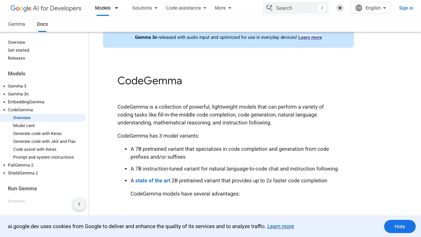Switch to the Gemma tab
Image resolution: width=421 pixels, height=237 pixels.
16,24
